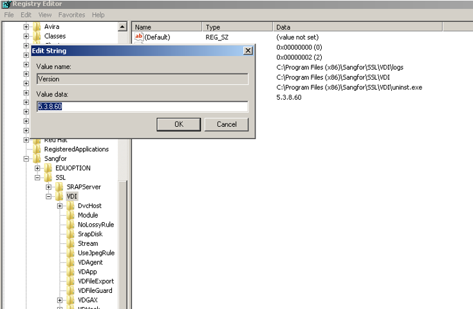
Task: Click the Module folder icon
Action: tap(70, 215)
